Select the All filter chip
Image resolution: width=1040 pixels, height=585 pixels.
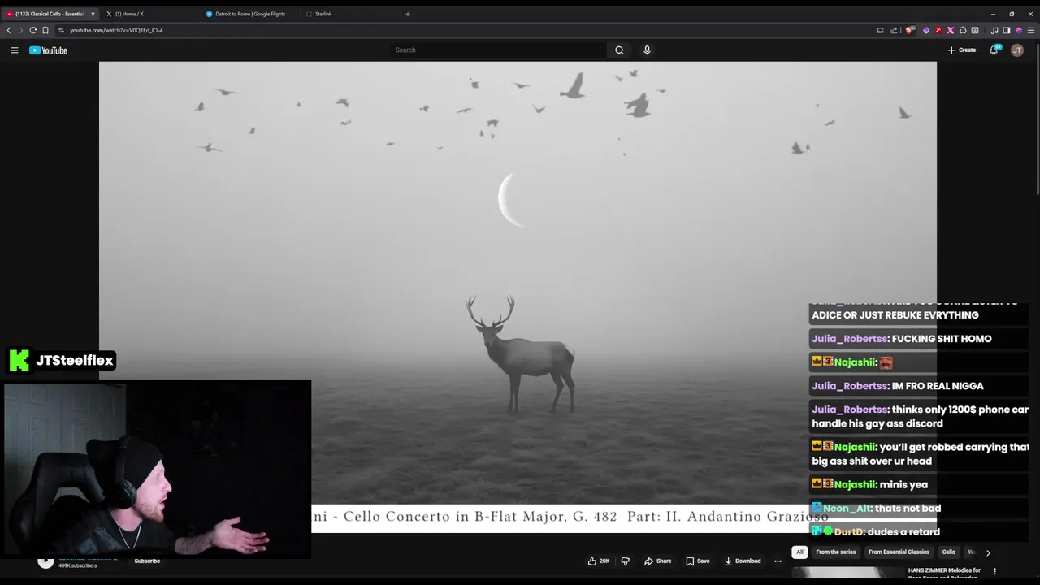click(x=799, y=552)
